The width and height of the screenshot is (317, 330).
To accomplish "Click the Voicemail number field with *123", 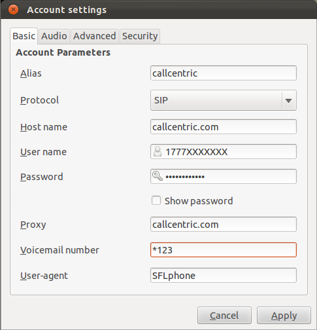I will tap(224, 250).
